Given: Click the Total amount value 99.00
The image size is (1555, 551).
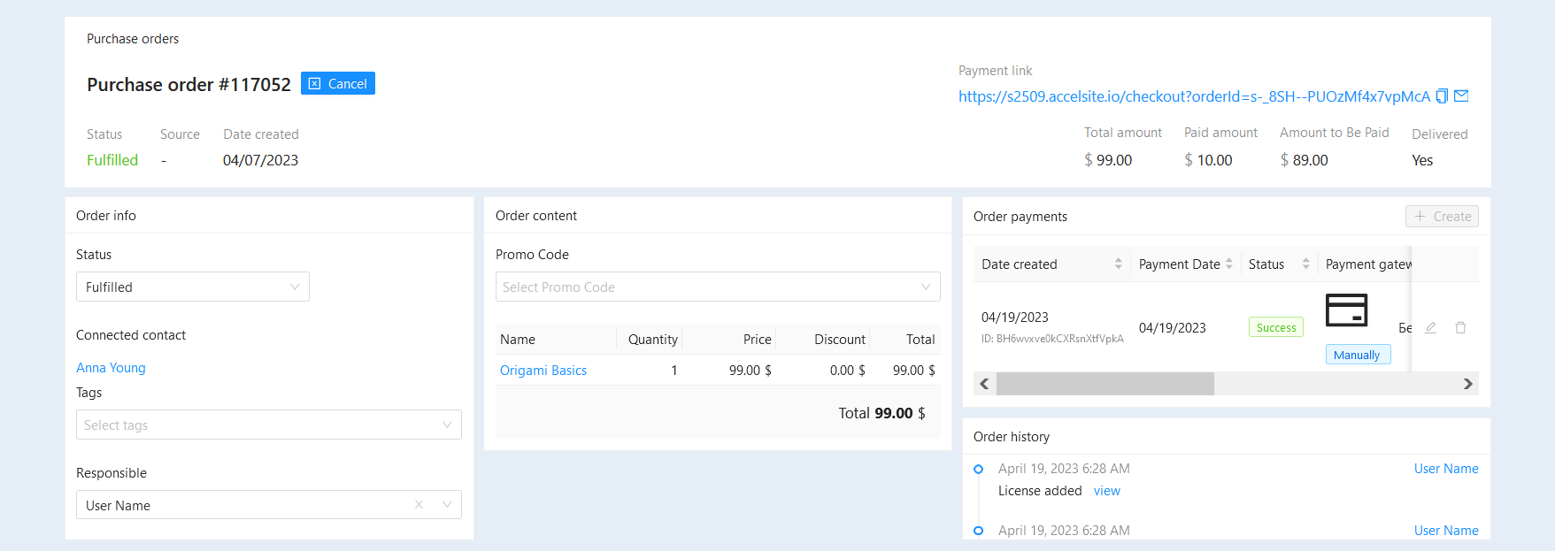Looking at the screenshot, I should [x=1114, y=160].
